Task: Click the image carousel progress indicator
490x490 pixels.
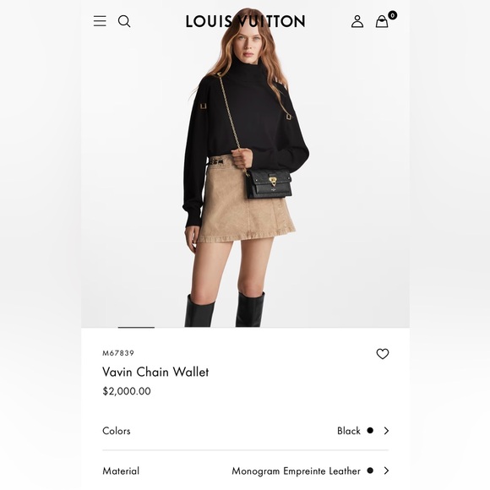Action: [x=136, y=327]
